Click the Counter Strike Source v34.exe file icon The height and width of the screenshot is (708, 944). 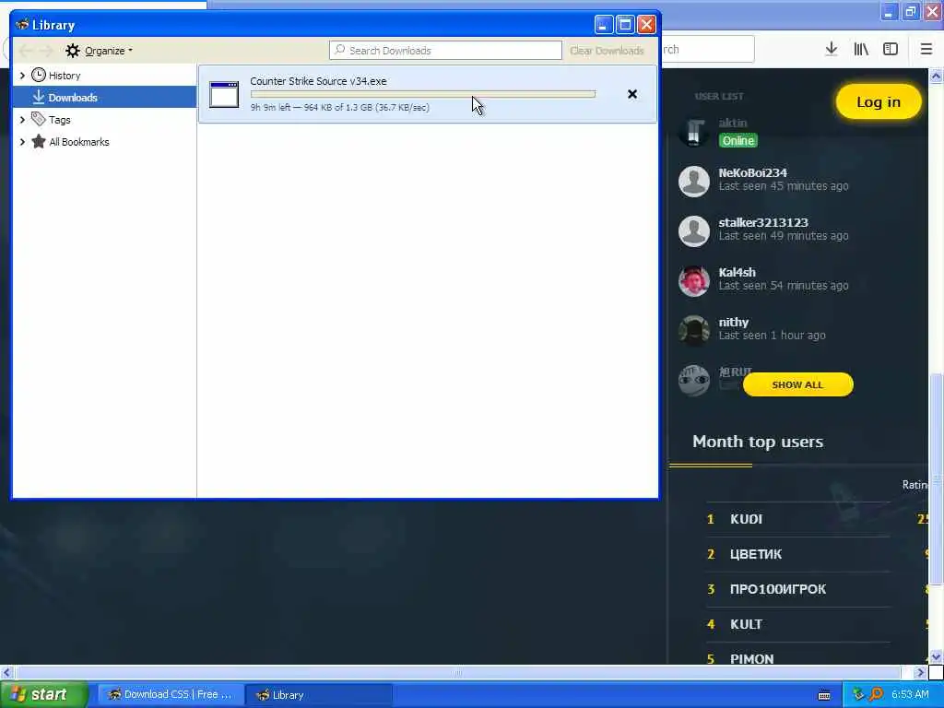(224, 95)
